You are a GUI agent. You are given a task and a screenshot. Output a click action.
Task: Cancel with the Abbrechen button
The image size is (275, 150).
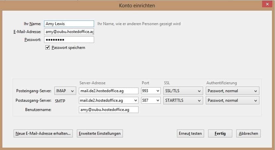(x=248, y=133)
